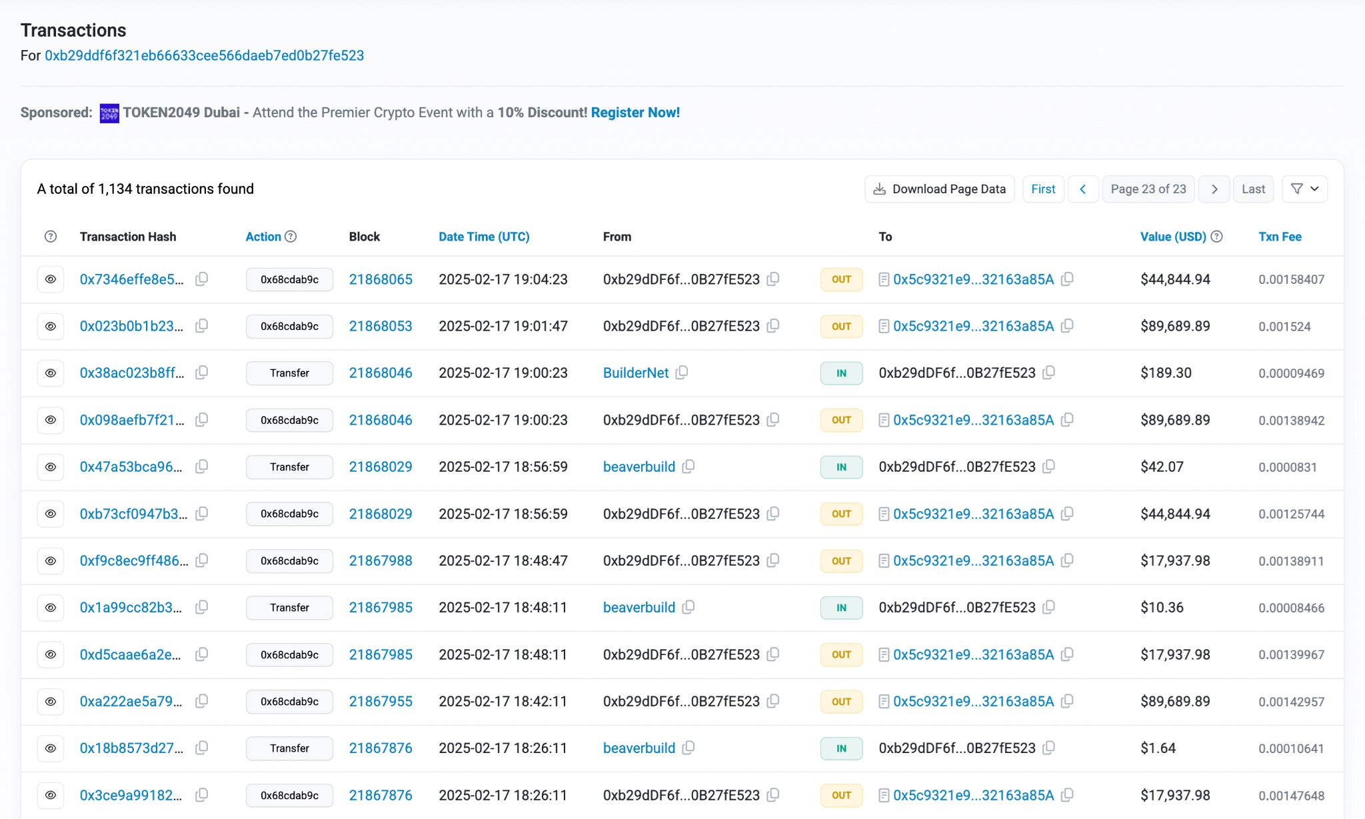Open the filter dropdown

(x=1304, y=189)
